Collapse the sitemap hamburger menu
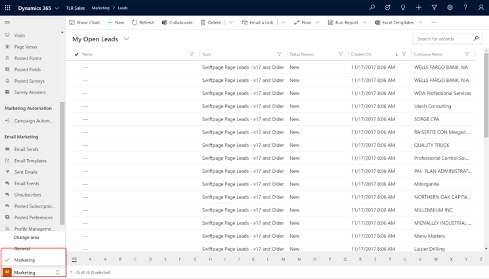The width and height of the screenshot is (489, 279). pos(7,22)
